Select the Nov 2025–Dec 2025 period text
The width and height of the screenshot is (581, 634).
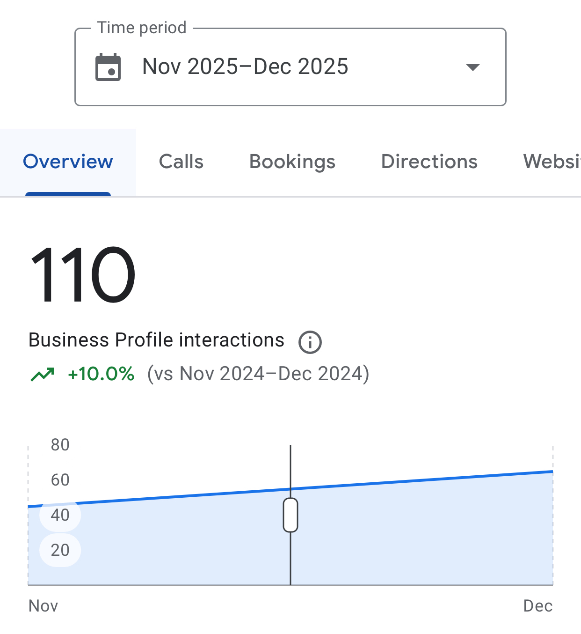(x=245, y=66)
